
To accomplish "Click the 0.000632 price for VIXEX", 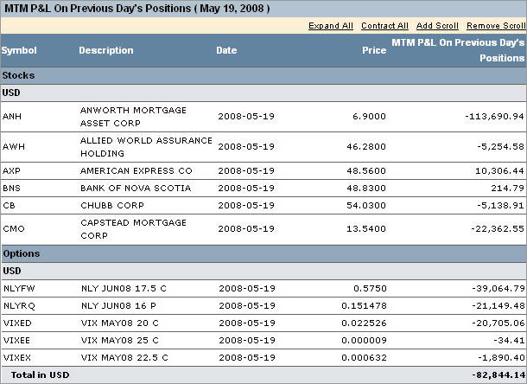I will (364, 358).
